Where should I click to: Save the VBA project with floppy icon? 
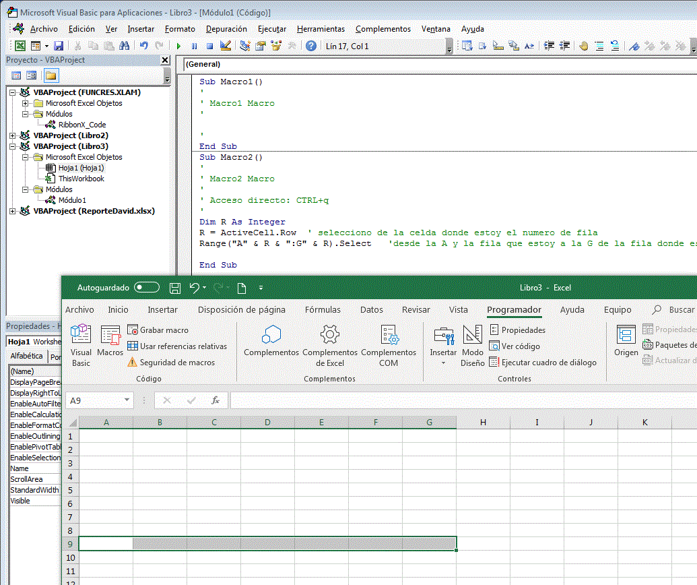[x=59, y=46]
